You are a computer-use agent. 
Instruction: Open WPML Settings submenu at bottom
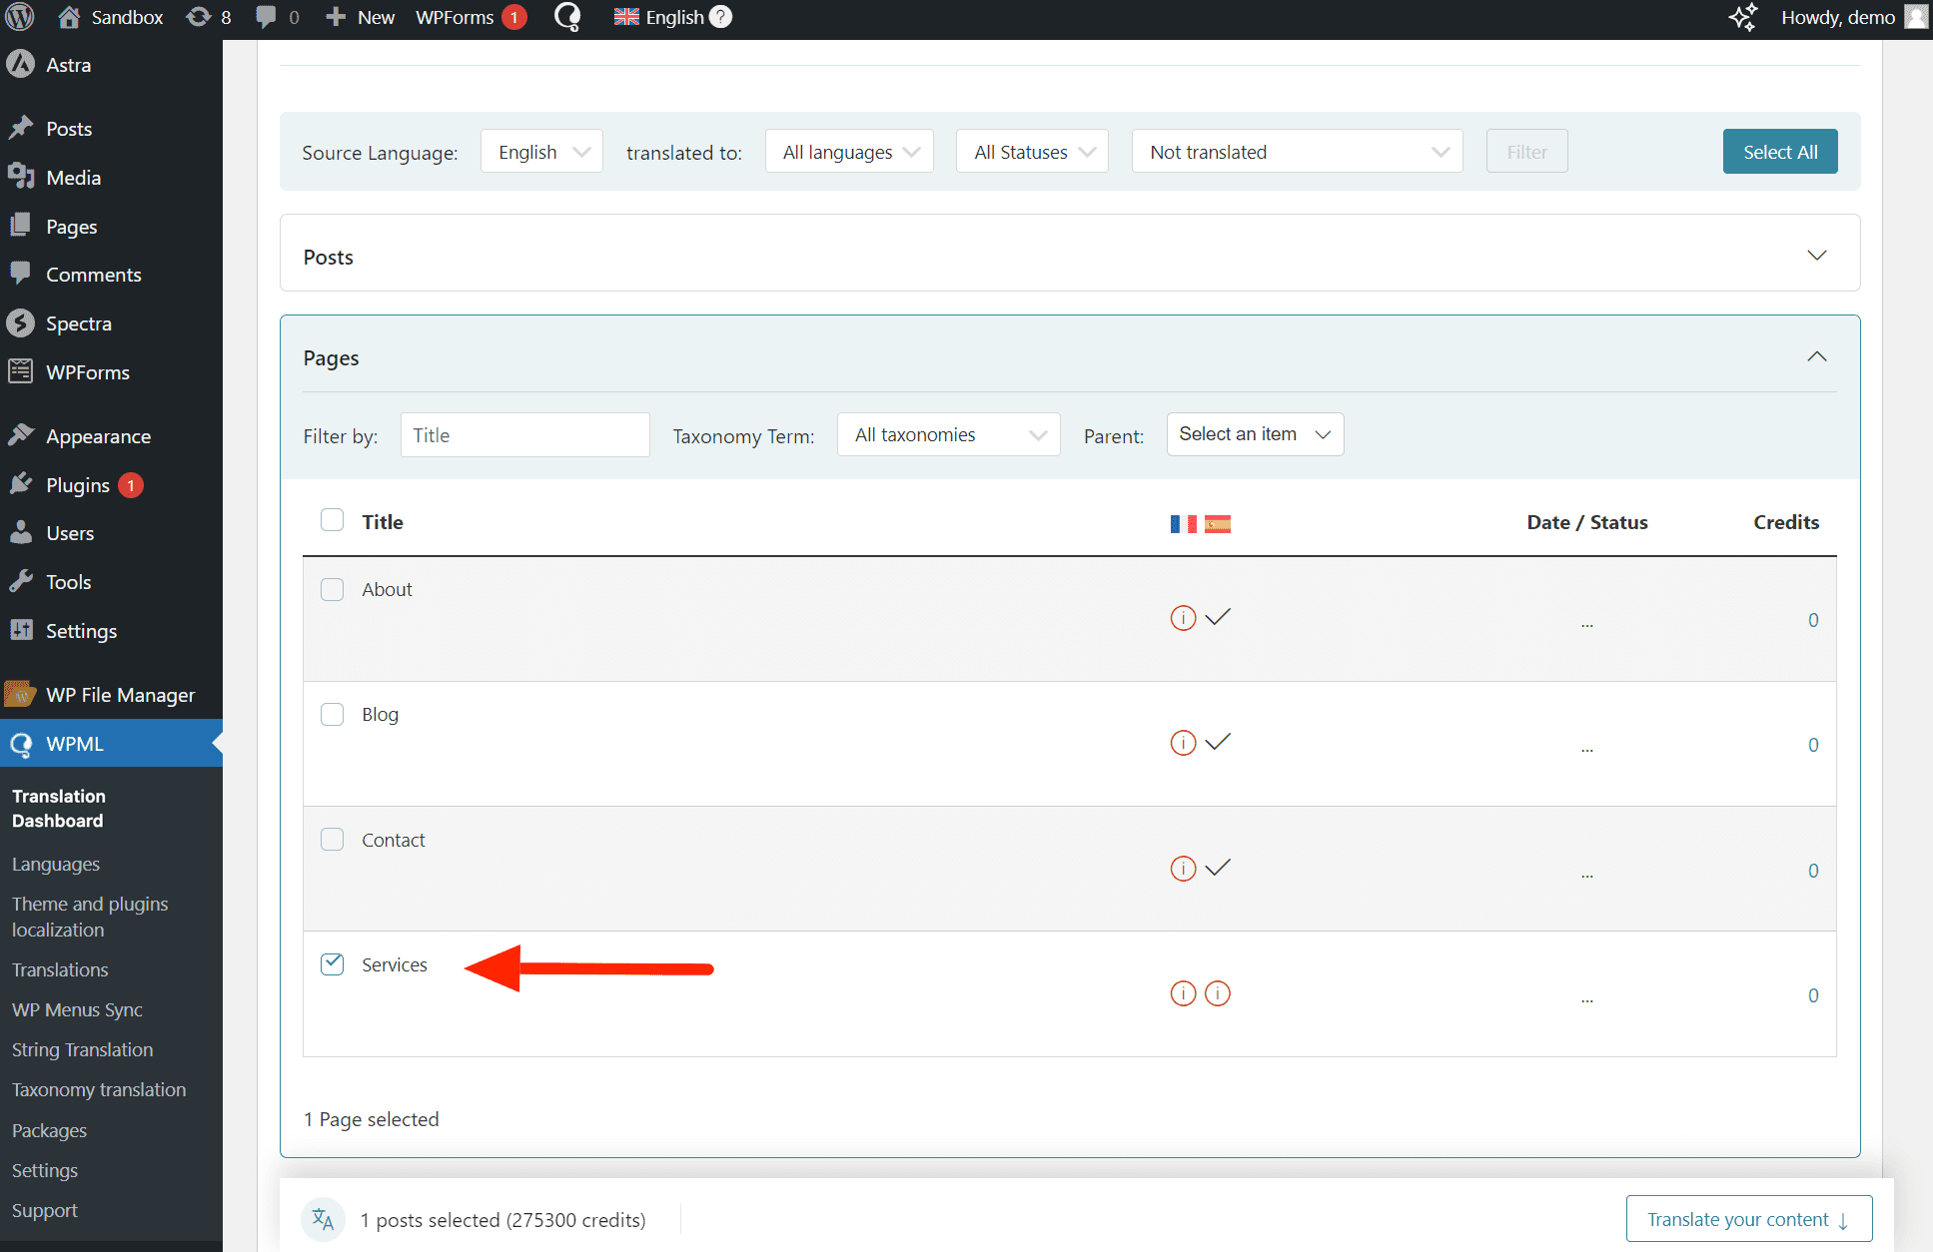pyautogui.click(x=45, y=1170)
